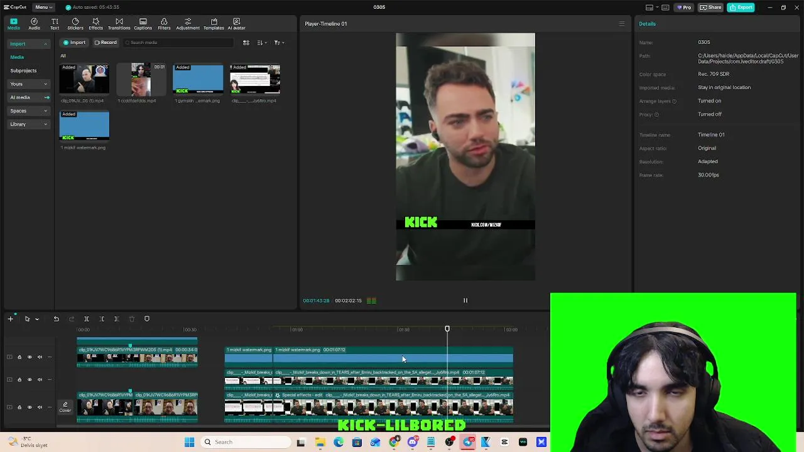This screenshot has height=452, width=804.
Task: Open the CapCut Menu dropdown
Action: click(43, 7)
